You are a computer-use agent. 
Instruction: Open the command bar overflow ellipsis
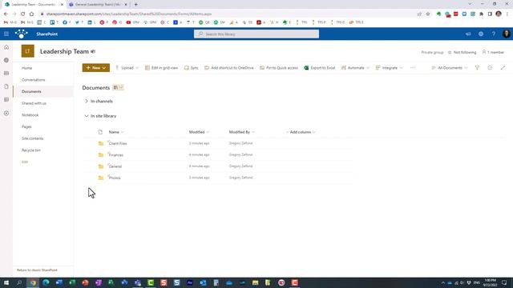[x=412, y=68]
